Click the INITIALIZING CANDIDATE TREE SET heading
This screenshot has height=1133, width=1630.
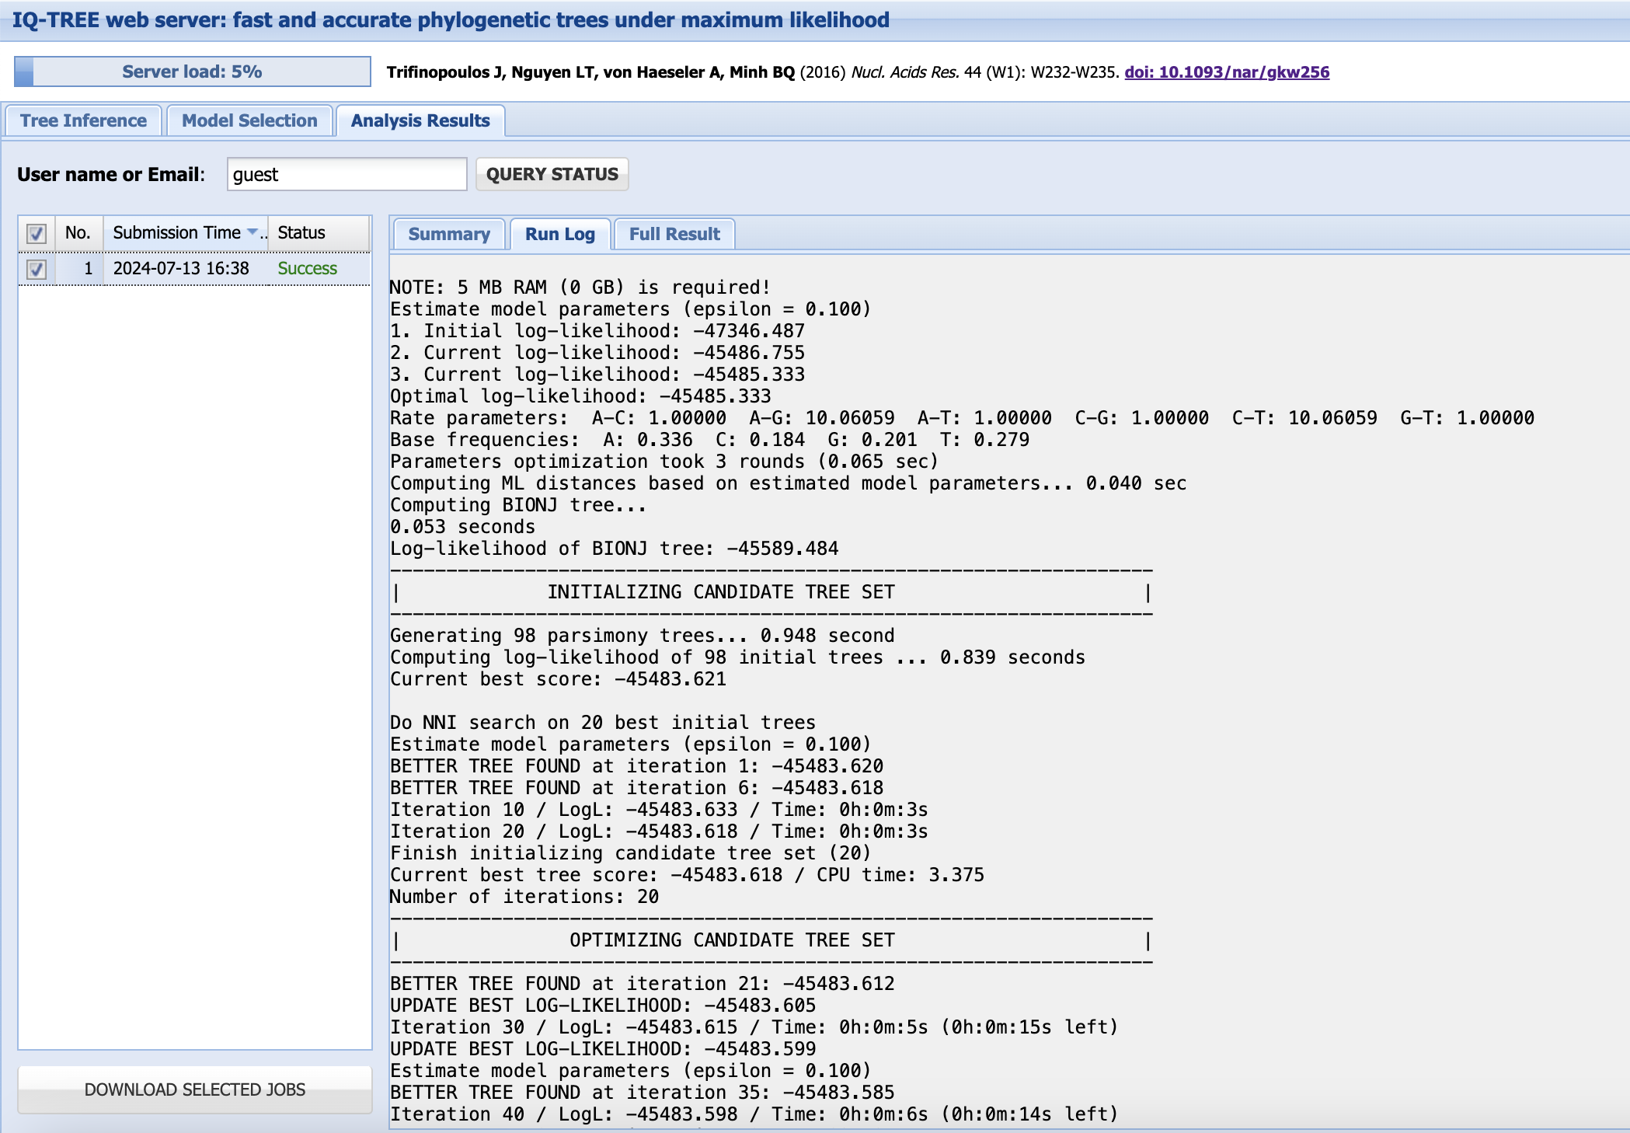721,592
